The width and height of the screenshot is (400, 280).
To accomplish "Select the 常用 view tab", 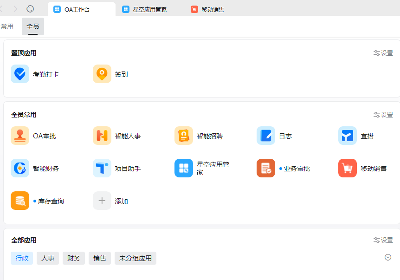I will point(7,26).
